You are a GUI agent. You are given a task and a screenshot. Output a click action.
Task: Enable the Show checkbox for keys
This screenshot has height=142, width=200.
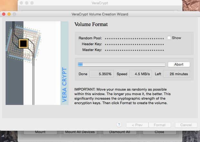click(x=169, y=38)
